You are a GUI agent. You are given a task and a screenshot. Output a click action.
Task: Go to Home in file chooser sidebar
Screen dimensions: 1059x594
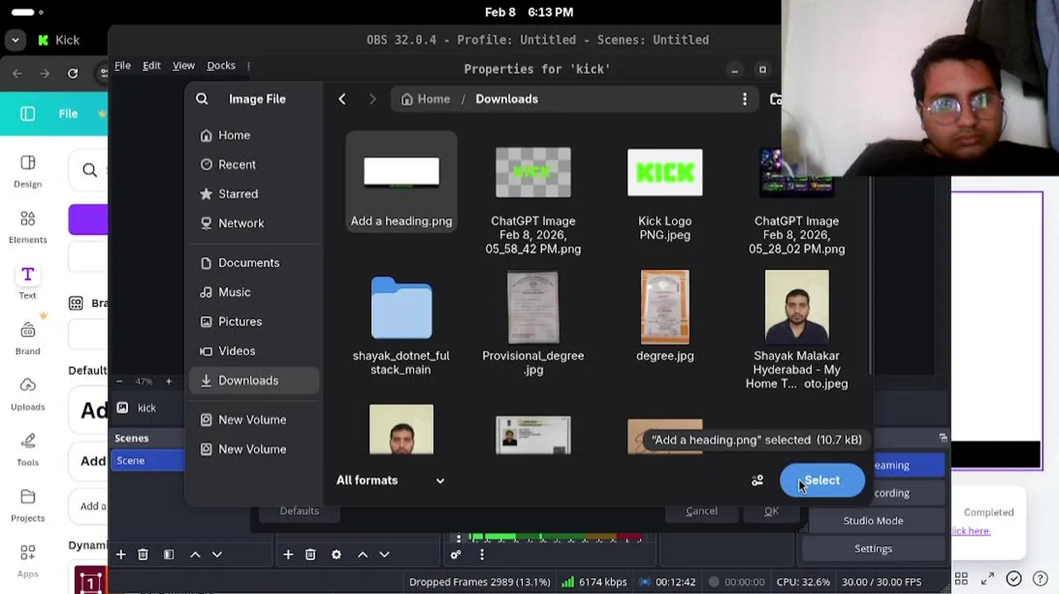(254, 135)
